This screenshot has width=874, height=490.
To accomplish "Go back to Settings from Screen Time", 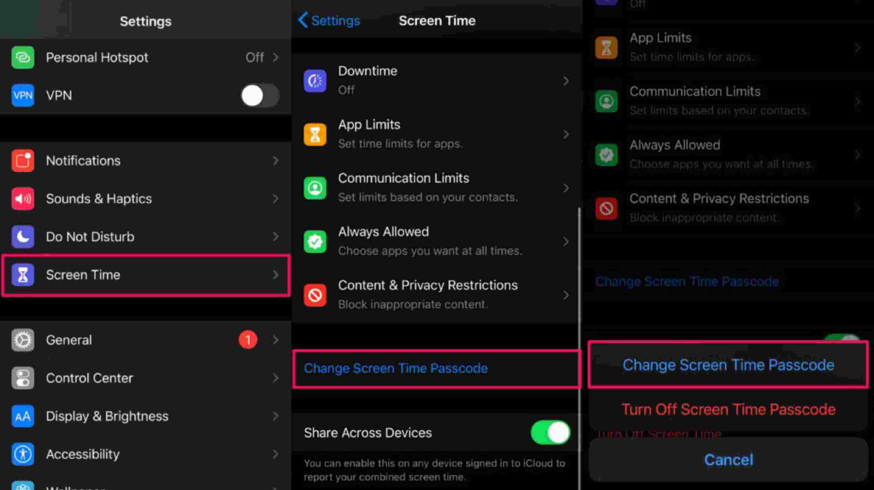I will (329, 21).
